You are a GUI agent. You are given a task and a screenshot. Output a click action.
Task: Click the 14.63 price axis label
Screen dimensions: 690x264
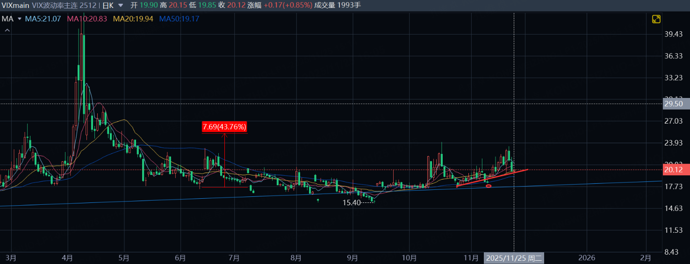674,208
